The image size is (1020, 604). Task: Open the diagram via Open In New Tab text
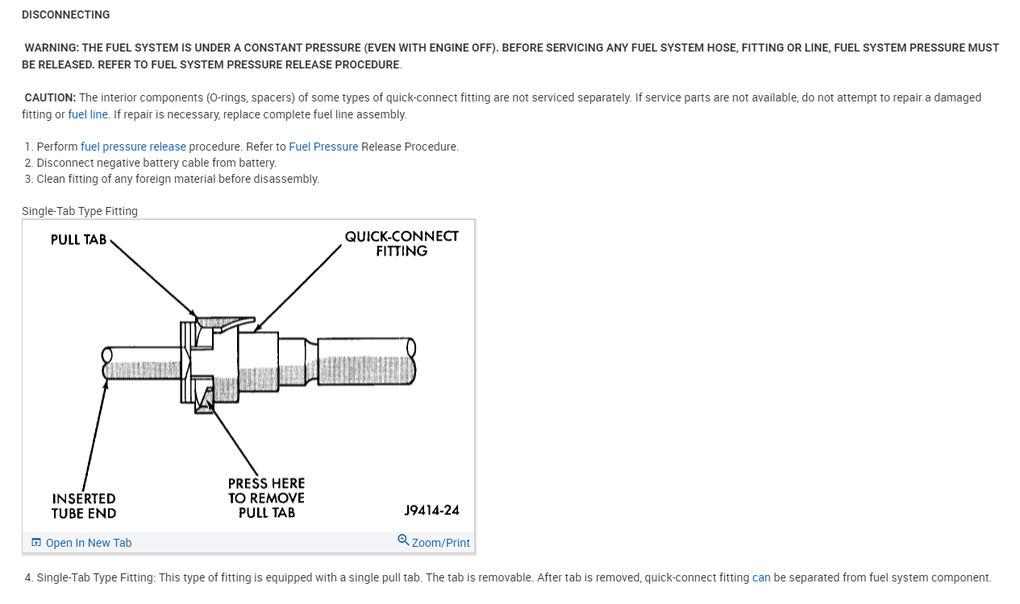click(x=89, y=543)
